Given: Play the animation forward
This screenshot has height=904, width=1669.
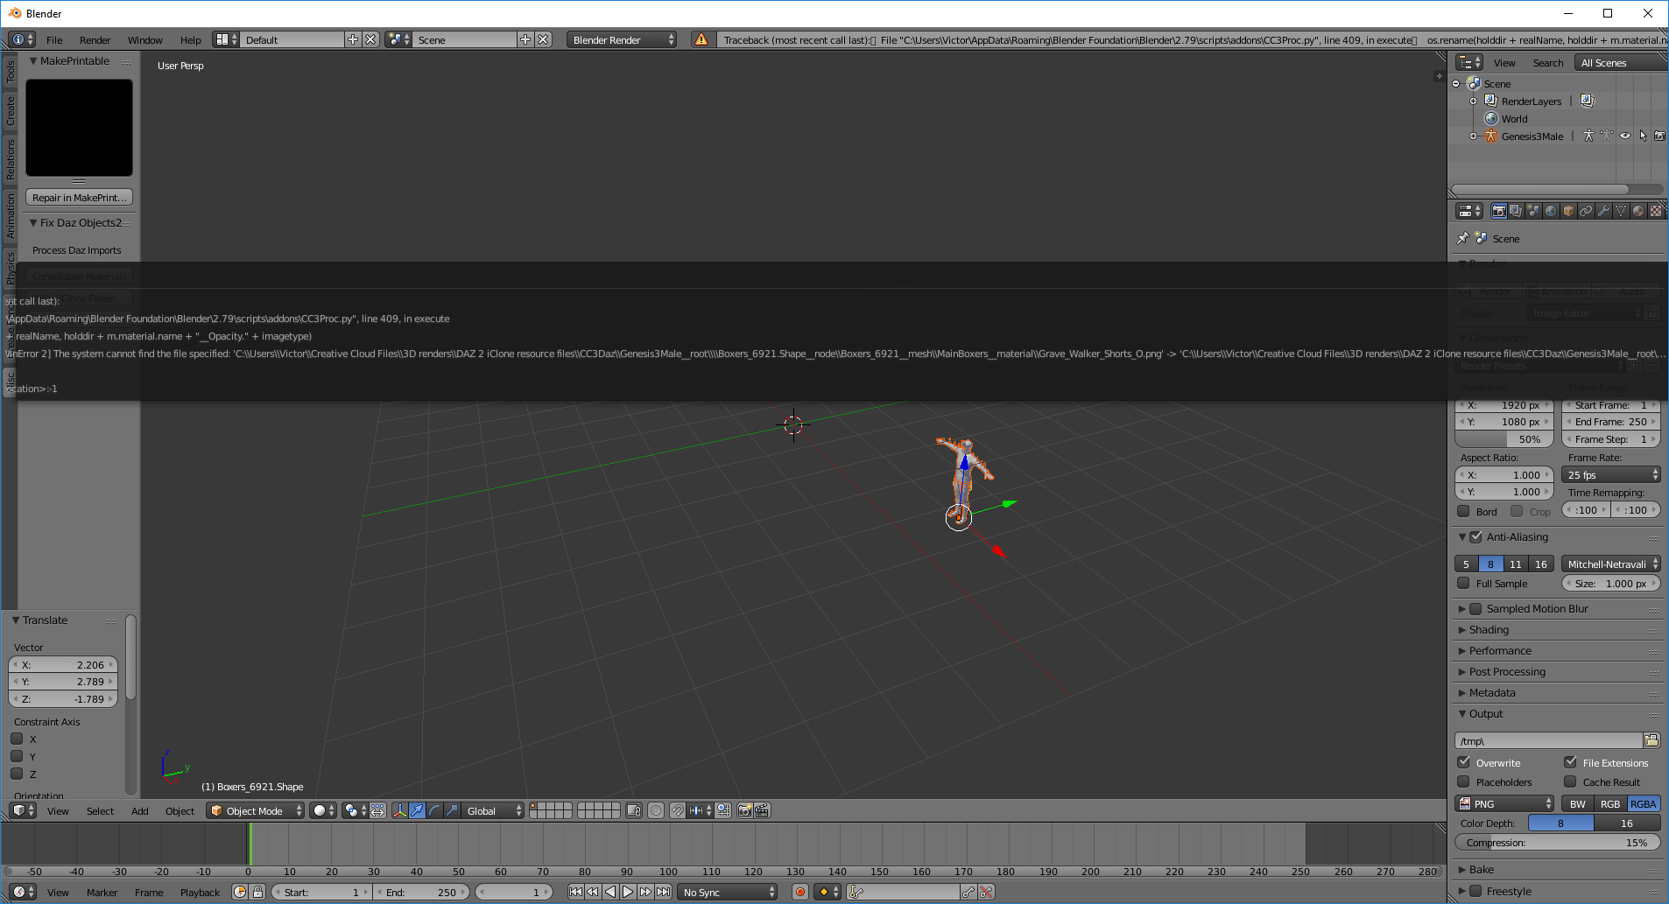Looking at the screenshot, I should [x=628, y=892].
